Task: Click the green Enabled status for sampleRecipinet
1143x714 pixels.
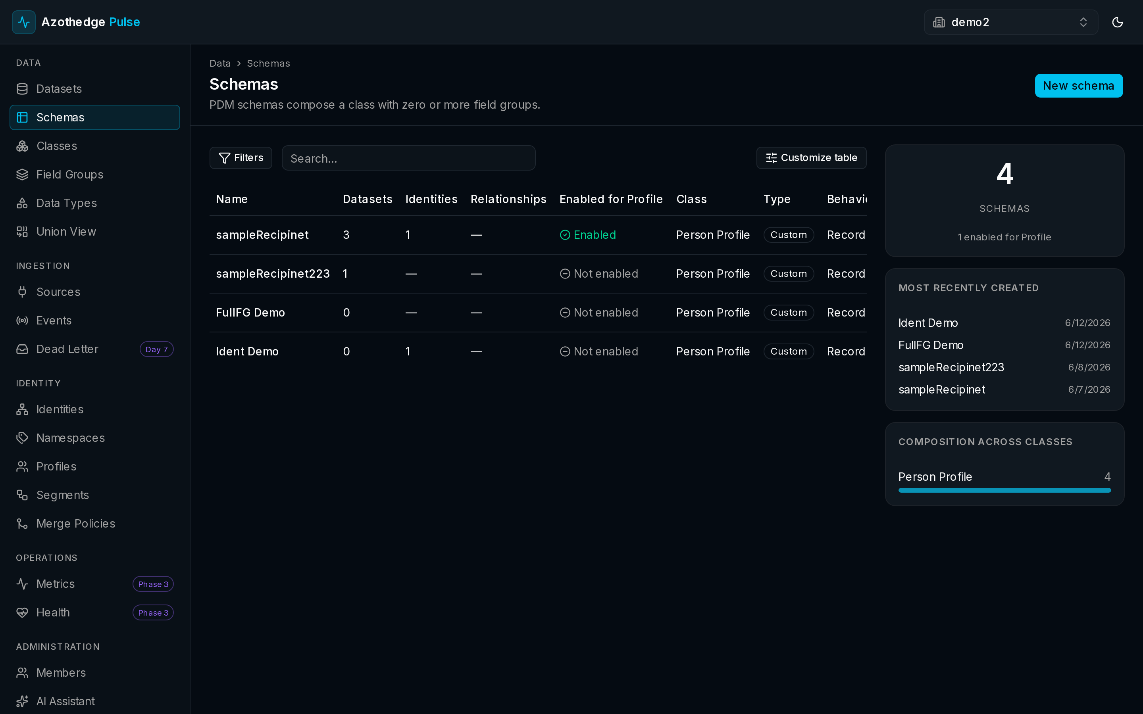Action: point(587,235)
